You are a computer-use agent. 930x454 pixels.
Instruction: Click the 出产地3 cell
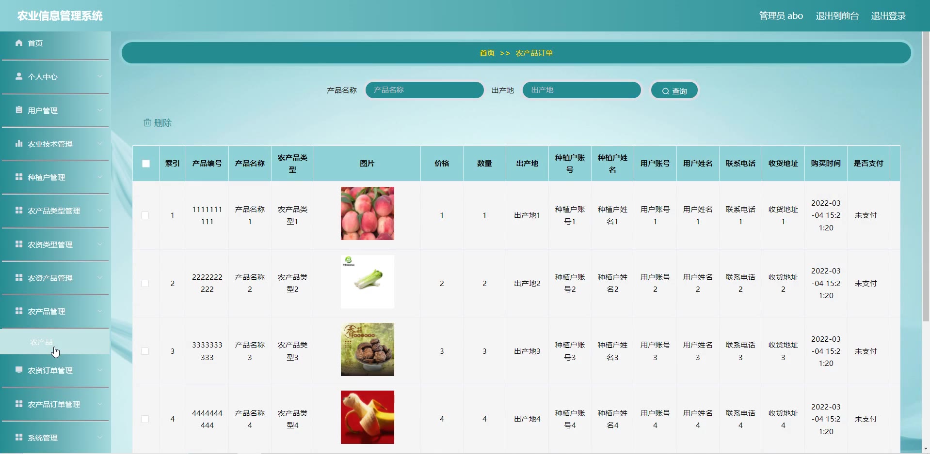pos(527,351)
